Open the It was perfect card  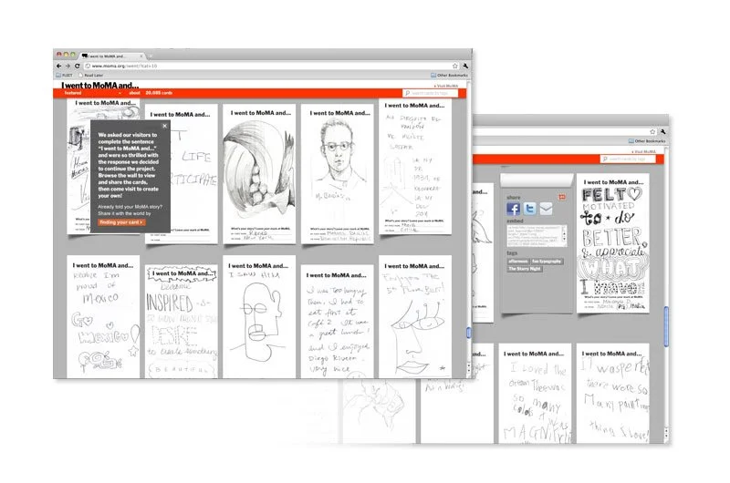click(613, 394)
